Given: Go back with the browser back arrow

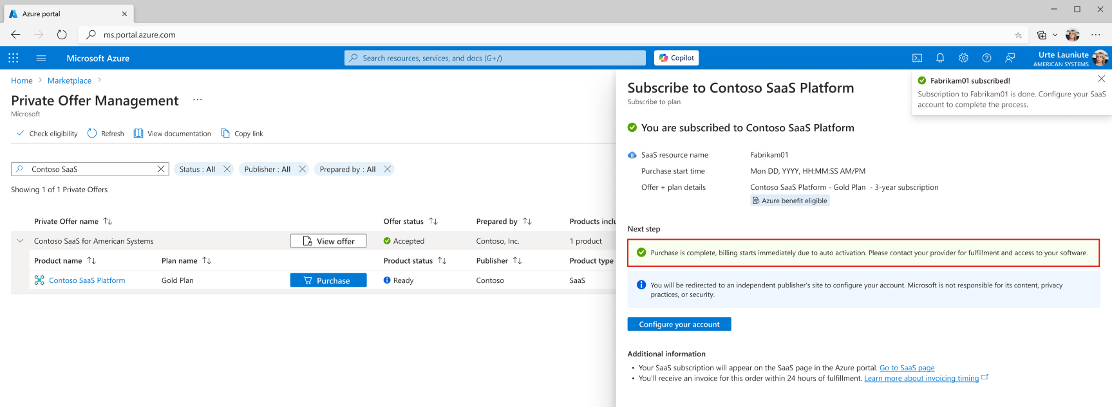Looking at the screenshot, I should (x=15, y=35).
